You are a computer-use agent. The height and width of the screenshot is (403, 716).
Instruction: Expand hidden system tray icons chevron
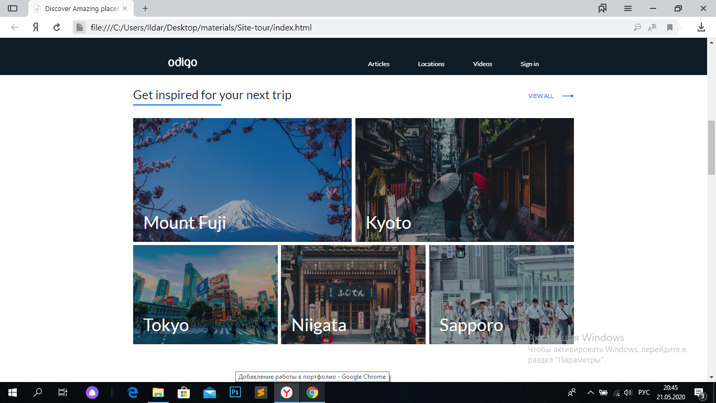tap(591, 392)
